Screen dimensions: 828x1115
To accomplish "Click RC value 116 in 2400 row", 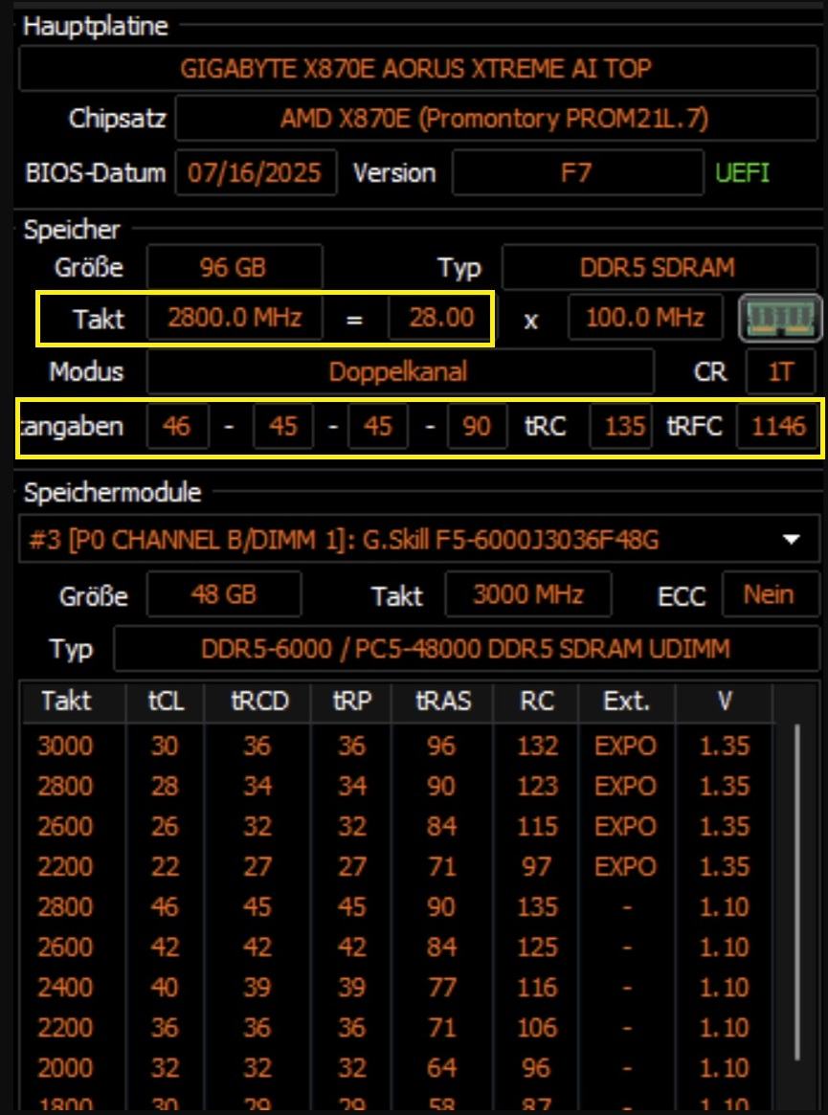I will 537,987.
